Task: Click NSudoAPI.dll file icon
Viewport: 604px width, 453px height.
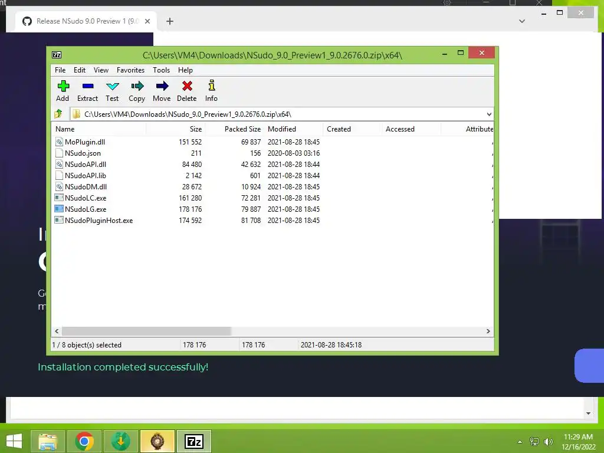Action: (59, 164)
